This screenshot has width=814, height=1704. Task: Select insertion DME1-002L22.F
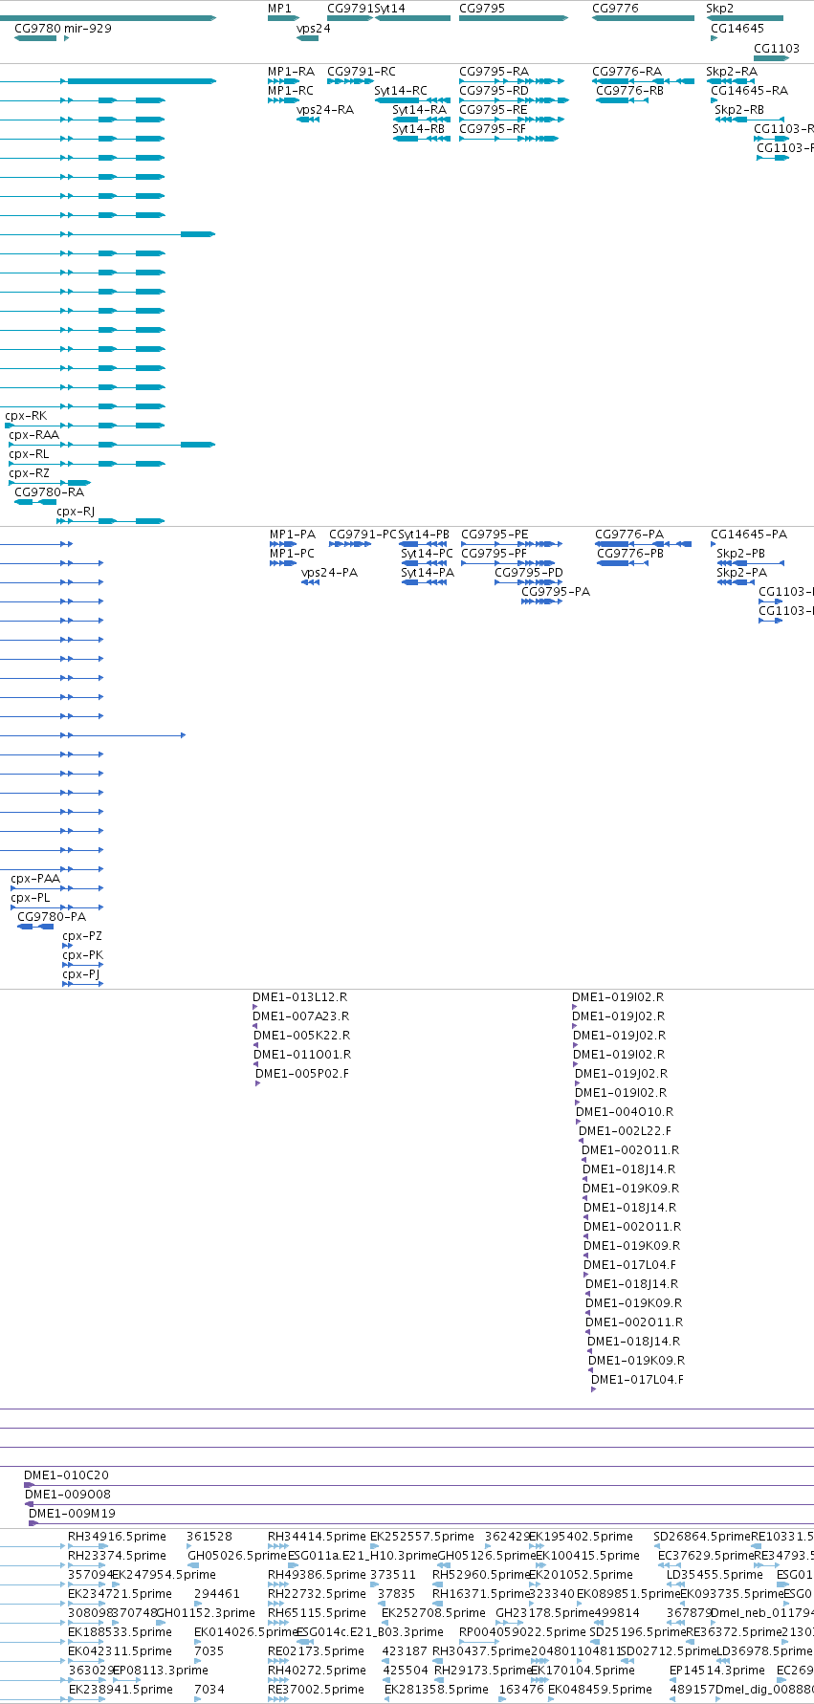(626, 1131)
